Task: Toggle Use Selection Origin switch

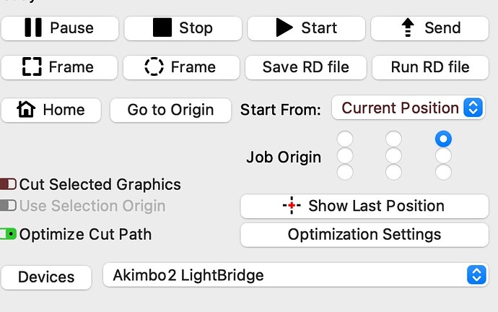Action: 8,206
